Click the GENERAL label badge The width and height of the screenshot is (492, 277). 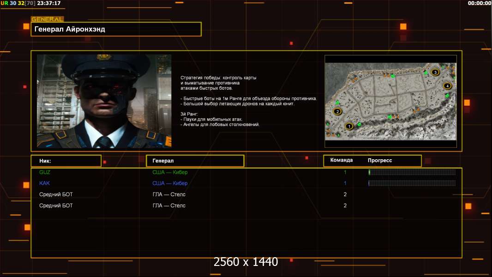[48, 19]
